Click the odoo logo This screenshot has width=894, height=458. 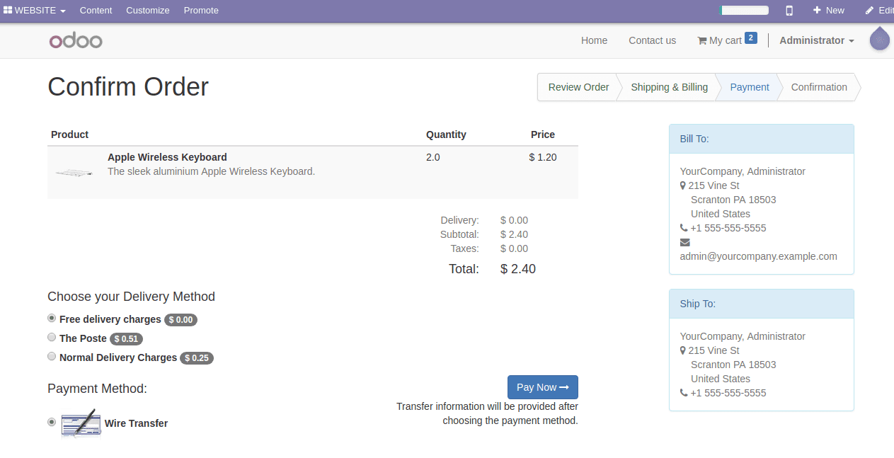[76, 40]
